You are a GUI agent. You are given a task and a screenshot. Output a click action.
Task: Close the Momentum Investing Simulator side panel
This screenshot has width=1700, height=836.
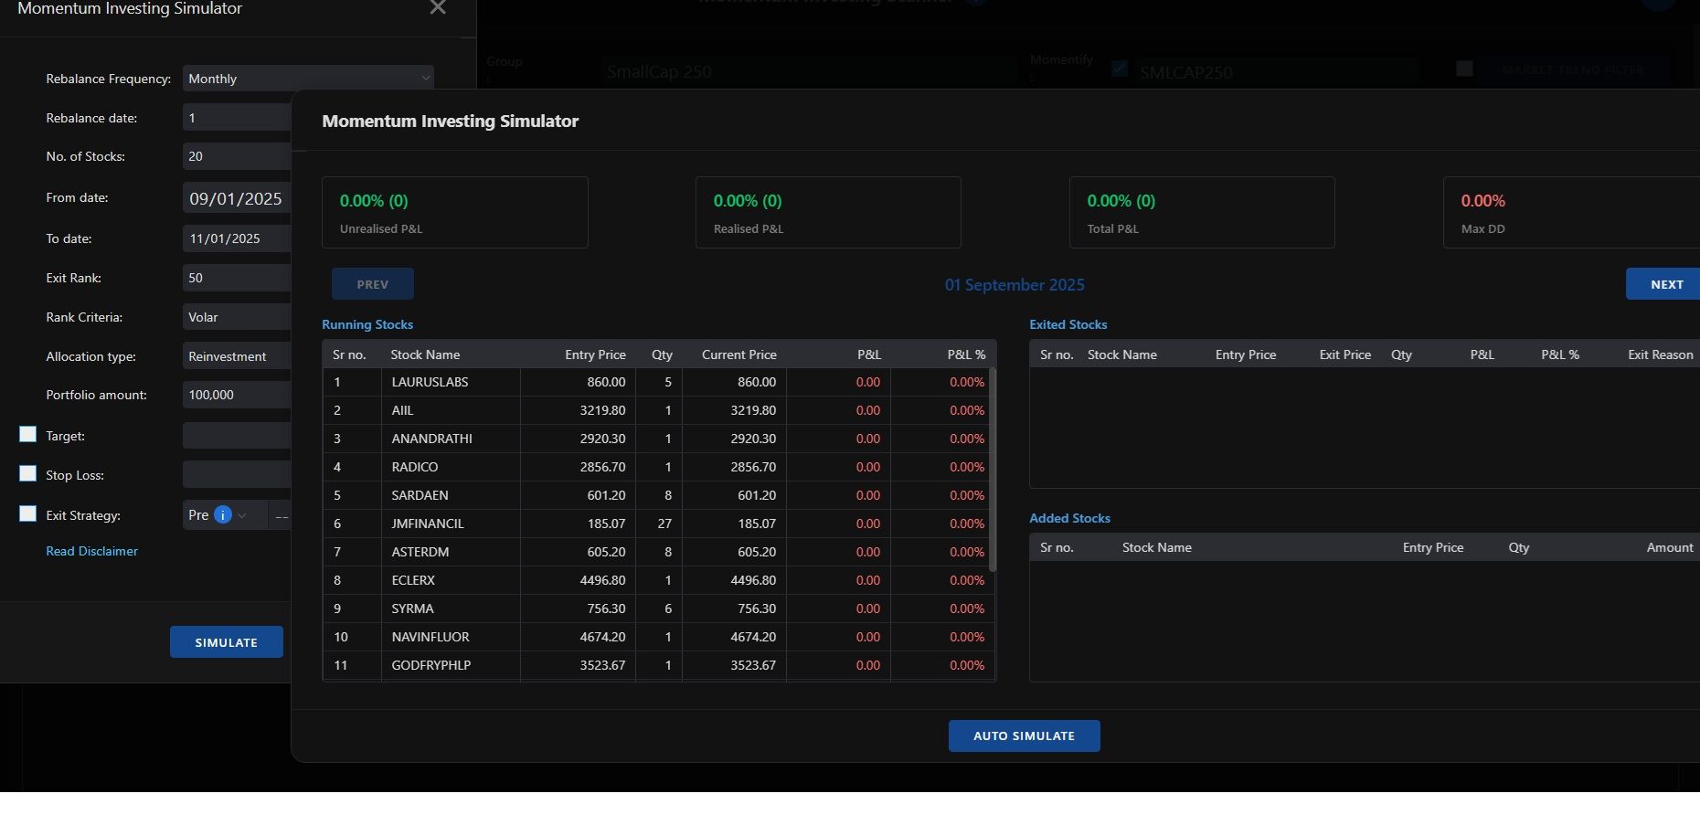point(438,8)
